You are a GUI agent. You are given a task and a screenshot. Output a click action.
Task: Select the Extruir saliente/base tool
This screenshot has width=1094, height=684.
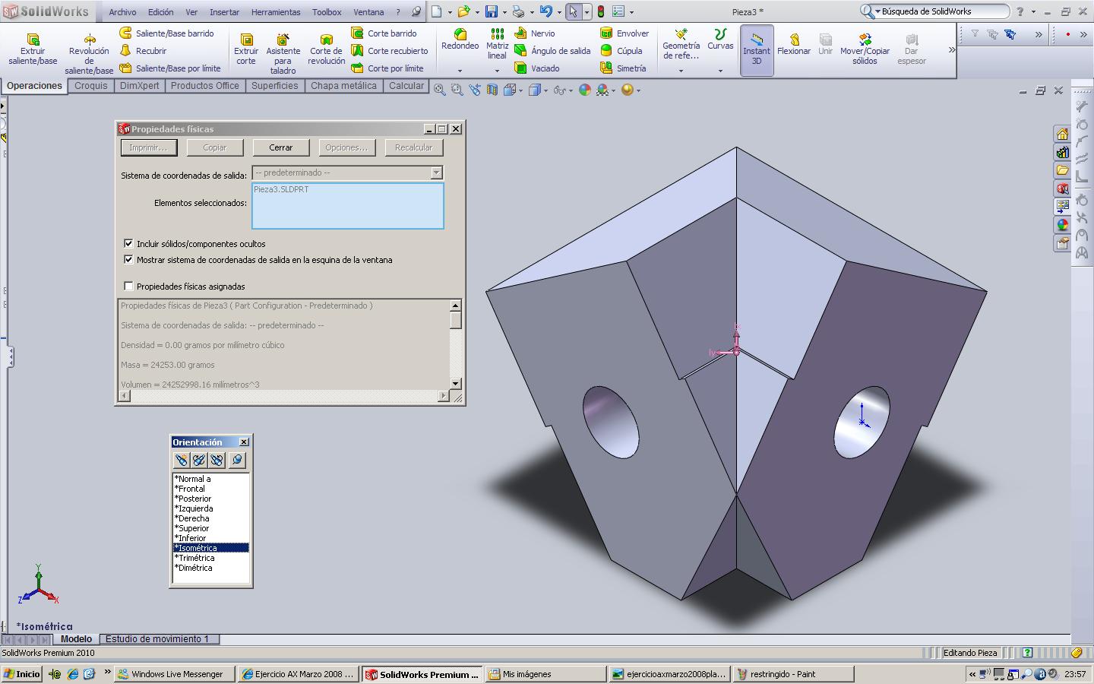[x=33, y=49]
